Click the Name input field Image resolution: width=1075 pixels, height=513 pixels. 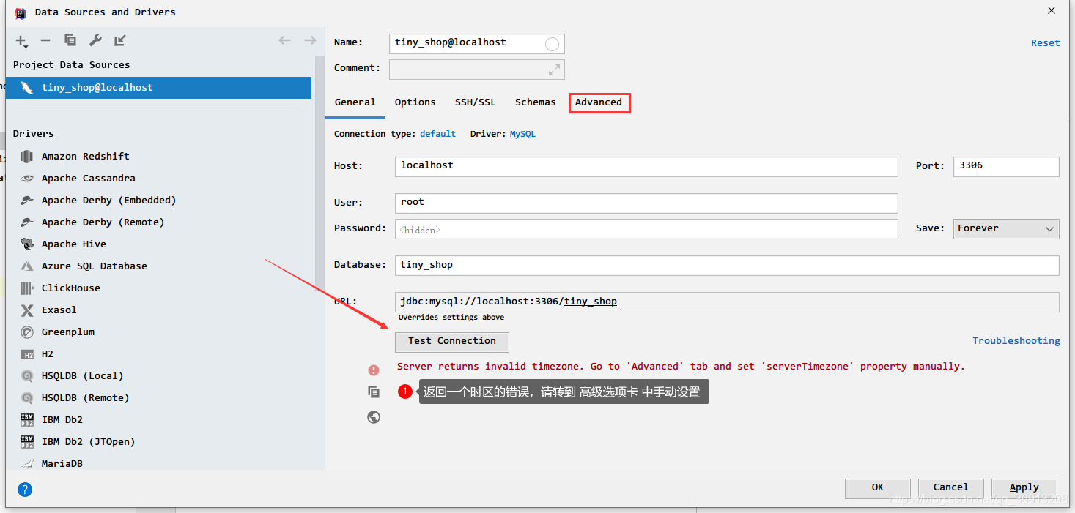tap(477, 43)
